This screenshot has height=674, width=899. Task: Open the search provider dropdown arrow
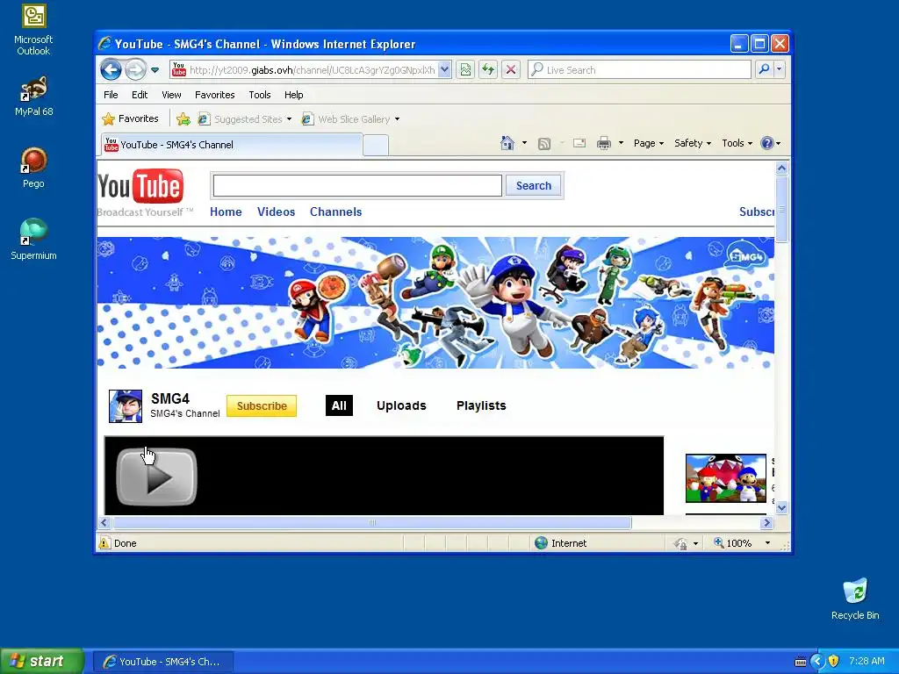click(x=779, y=70)
